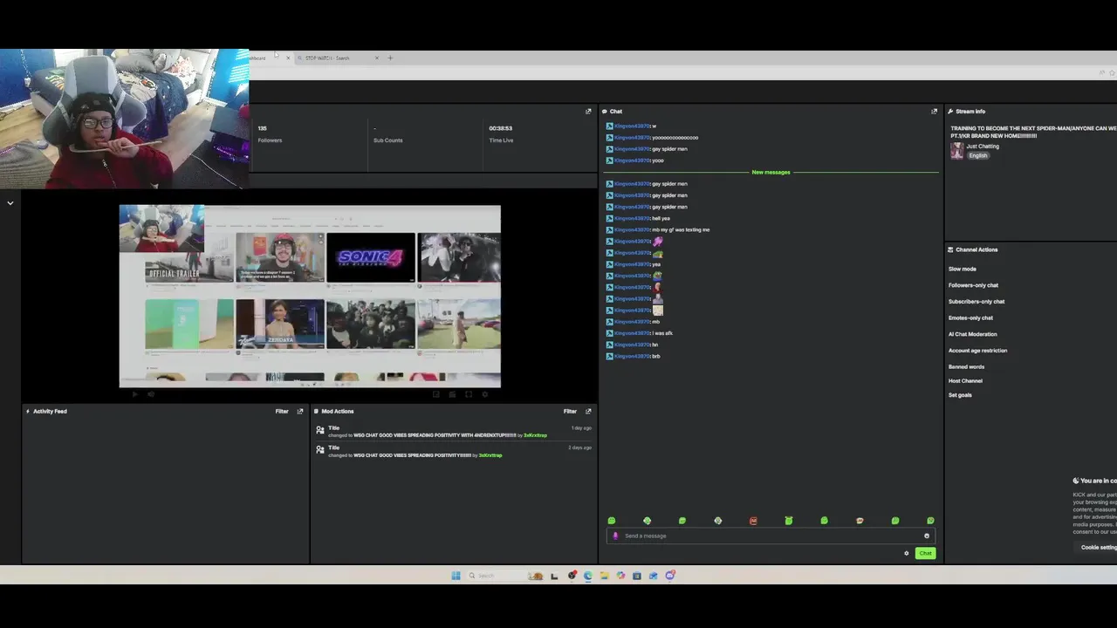
Task: Toggle AI Chat Moderation
Action: click(x=972, y=334)
